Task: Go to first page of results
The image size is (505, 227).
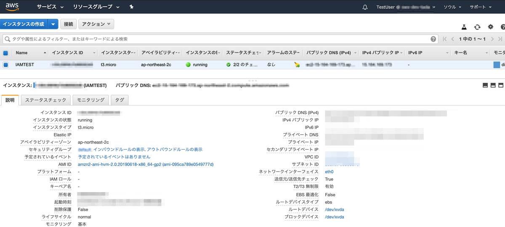Action: pos(445,39)
